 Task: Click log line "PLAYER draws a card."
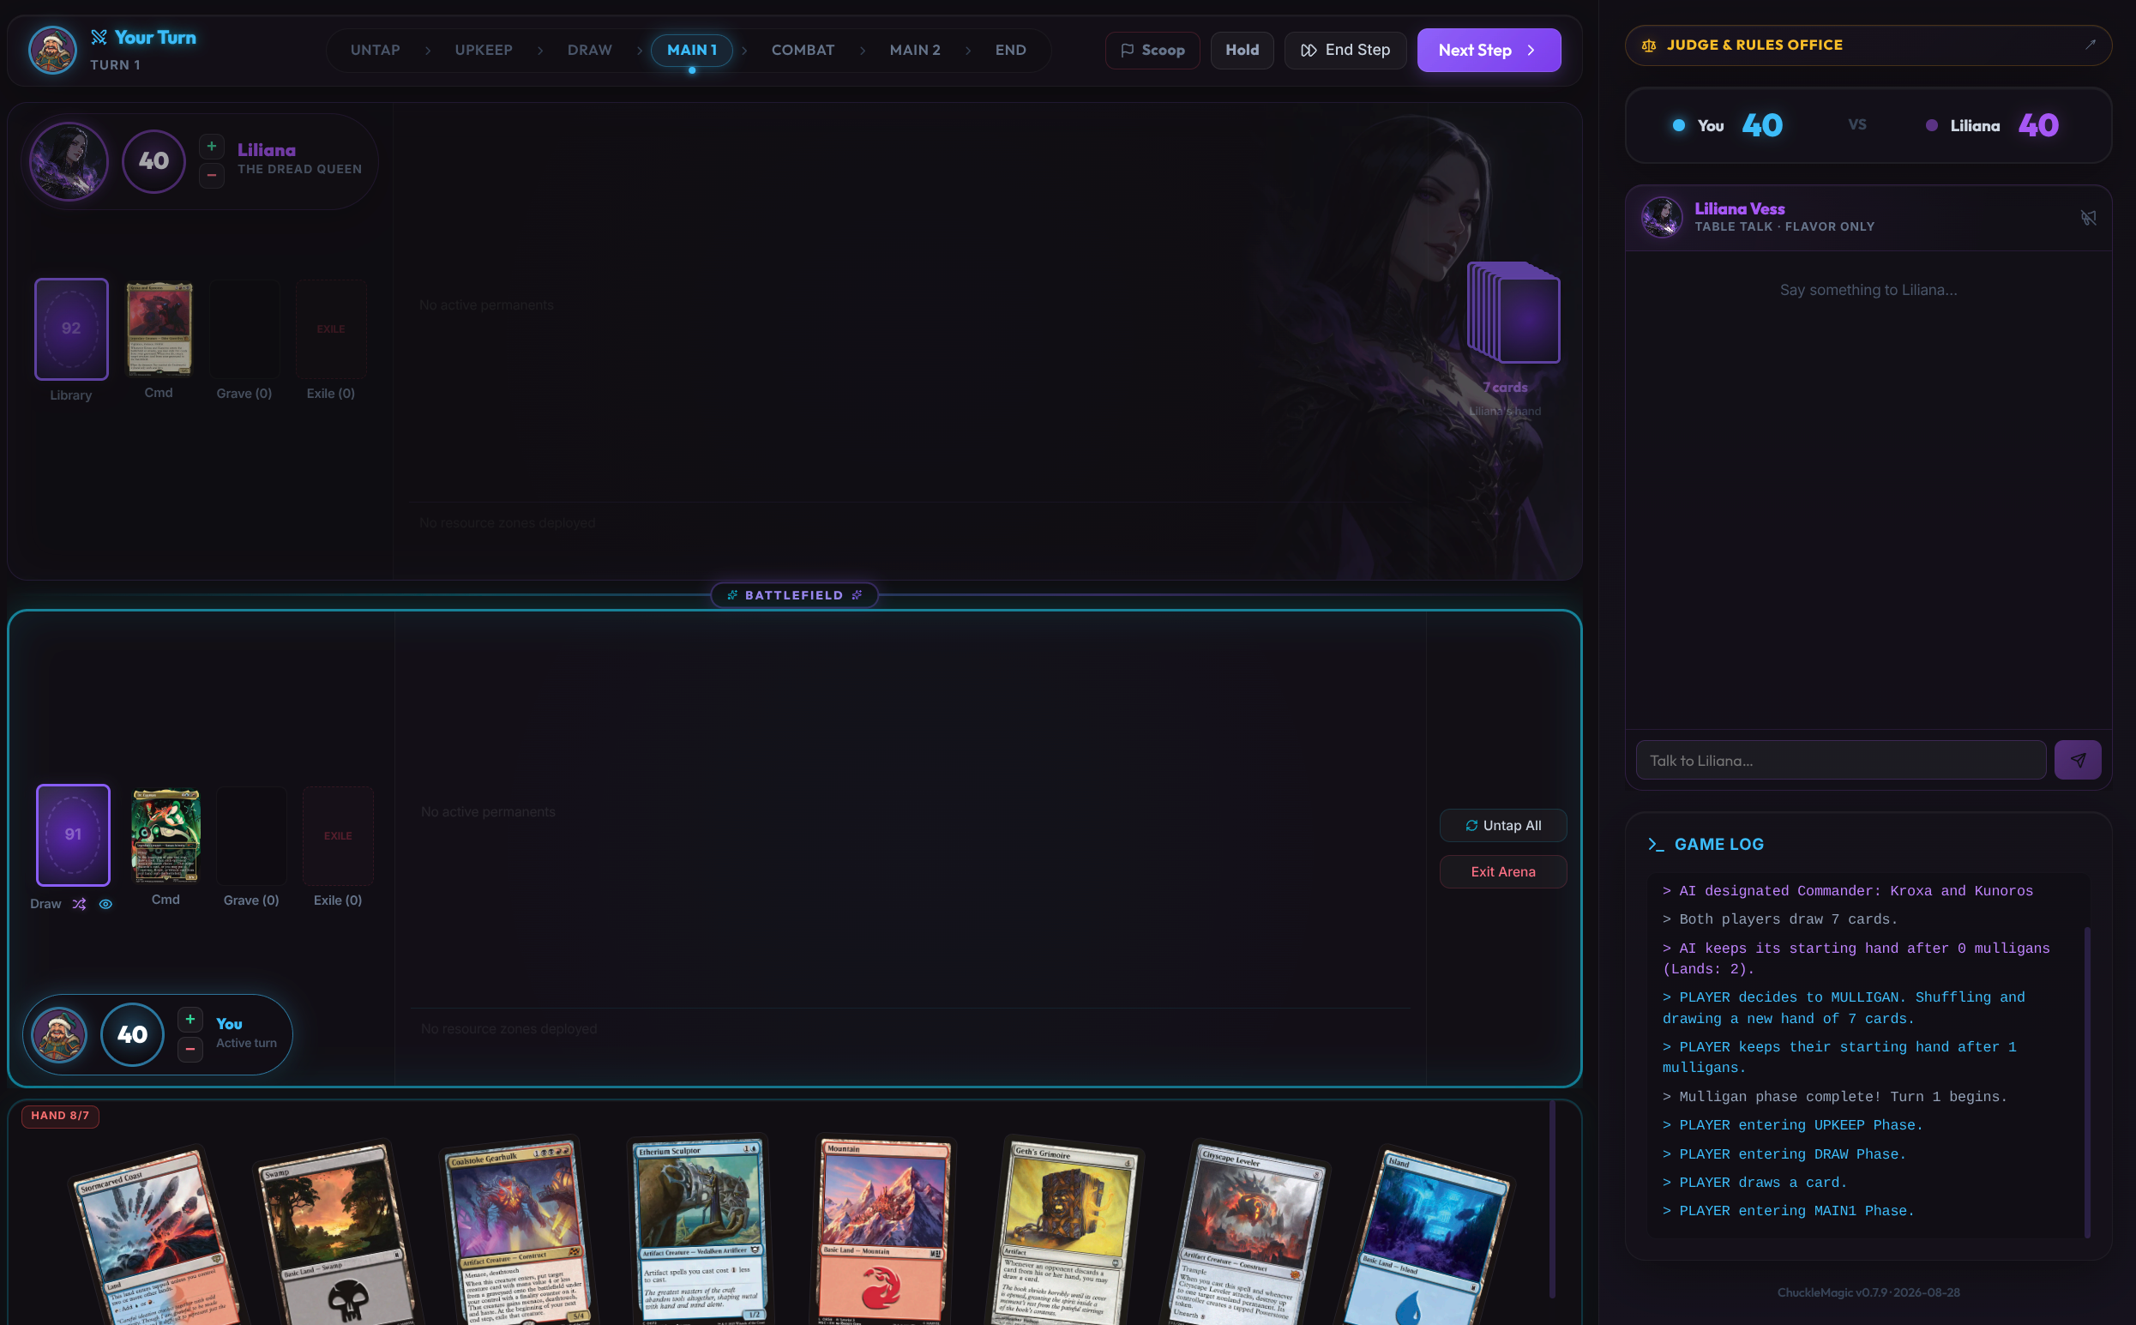click(x=1754, y=1183)
